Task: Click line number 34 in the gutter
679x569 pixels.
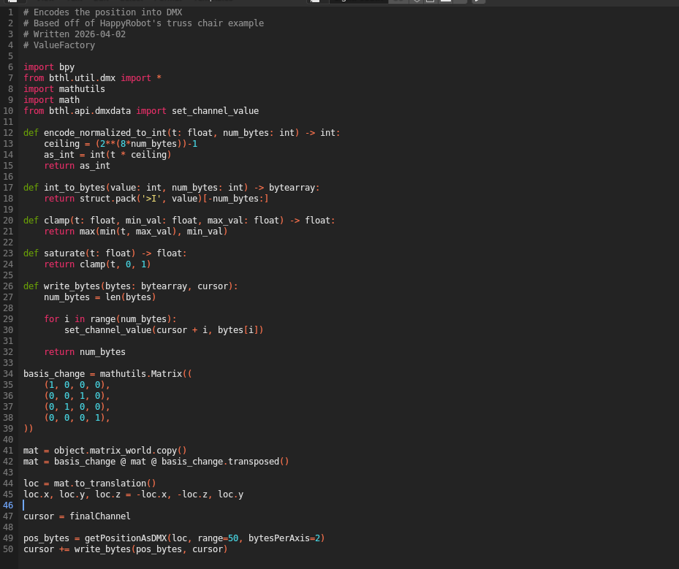Action: pos(8,374)
